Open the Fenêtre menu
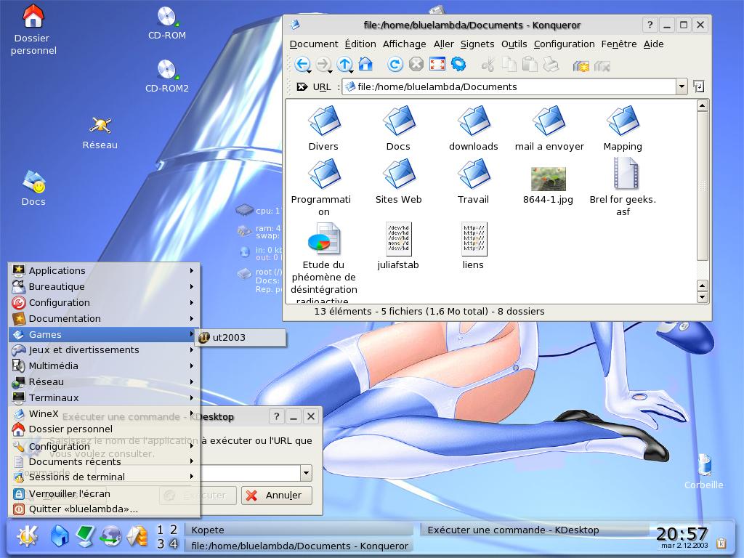 [619, 44]
